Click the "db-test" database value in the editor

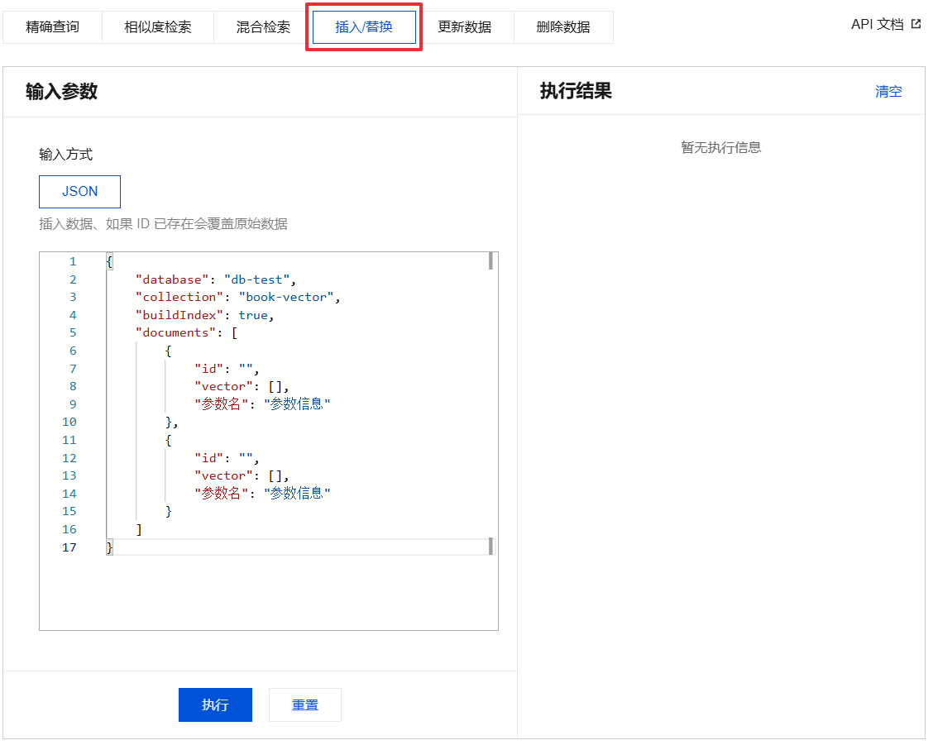click(256, 279)
